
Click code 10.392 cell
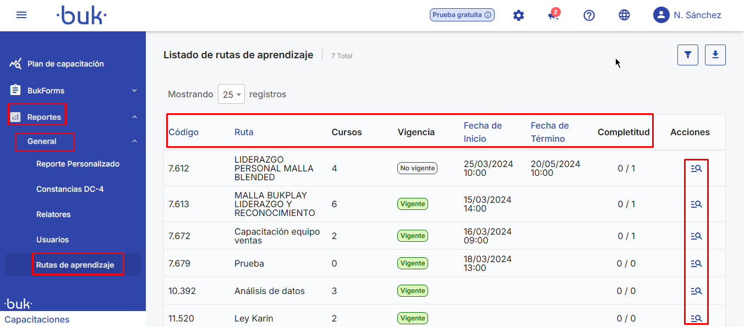[182, 291]
